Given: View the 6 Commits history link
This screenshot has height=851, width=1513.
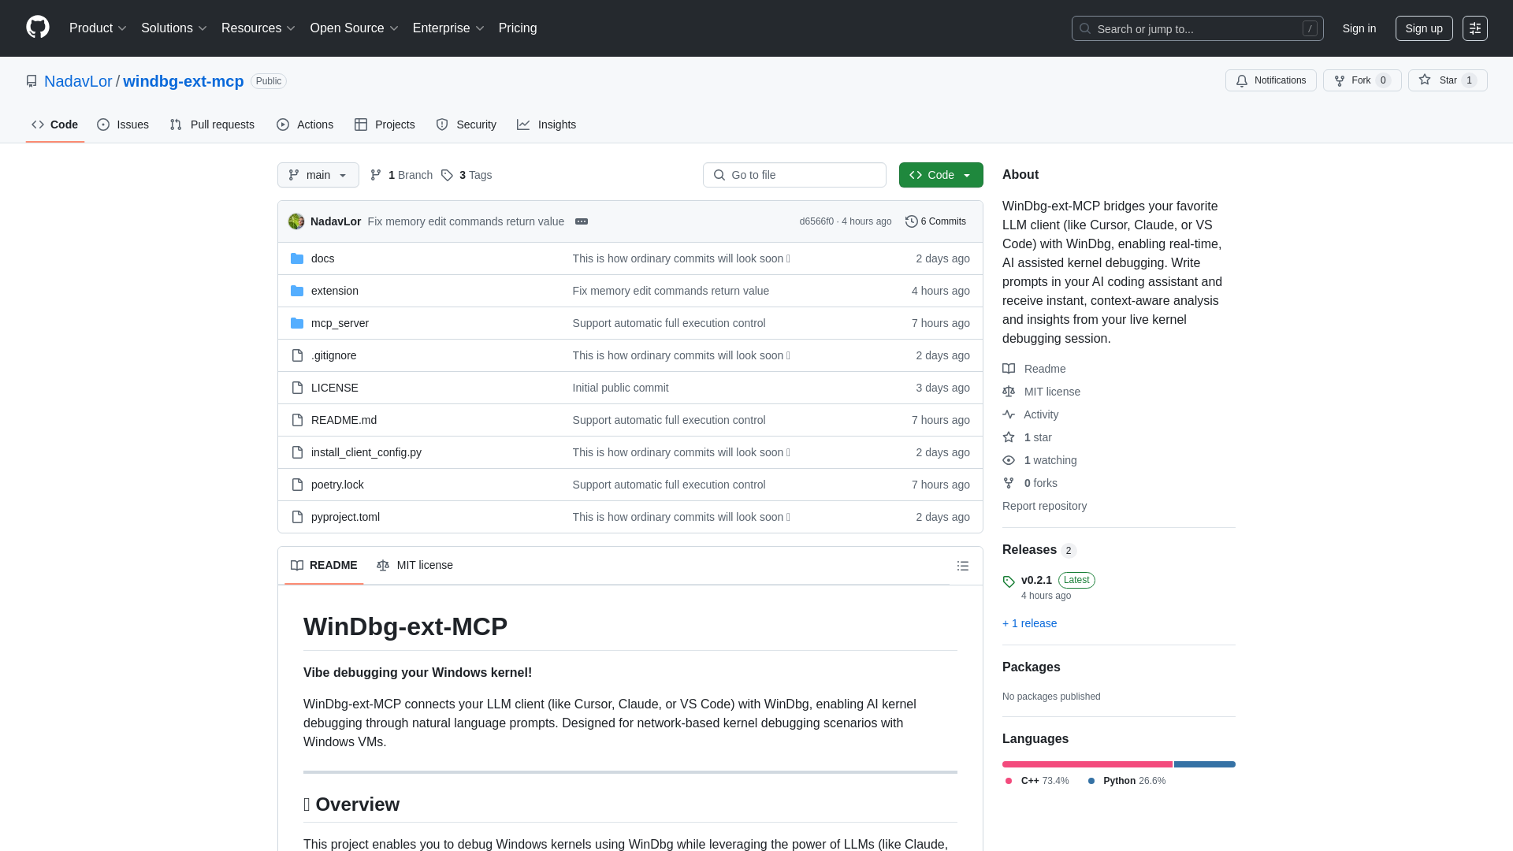Looking at the screenshot, I should (x=935, y=221).
